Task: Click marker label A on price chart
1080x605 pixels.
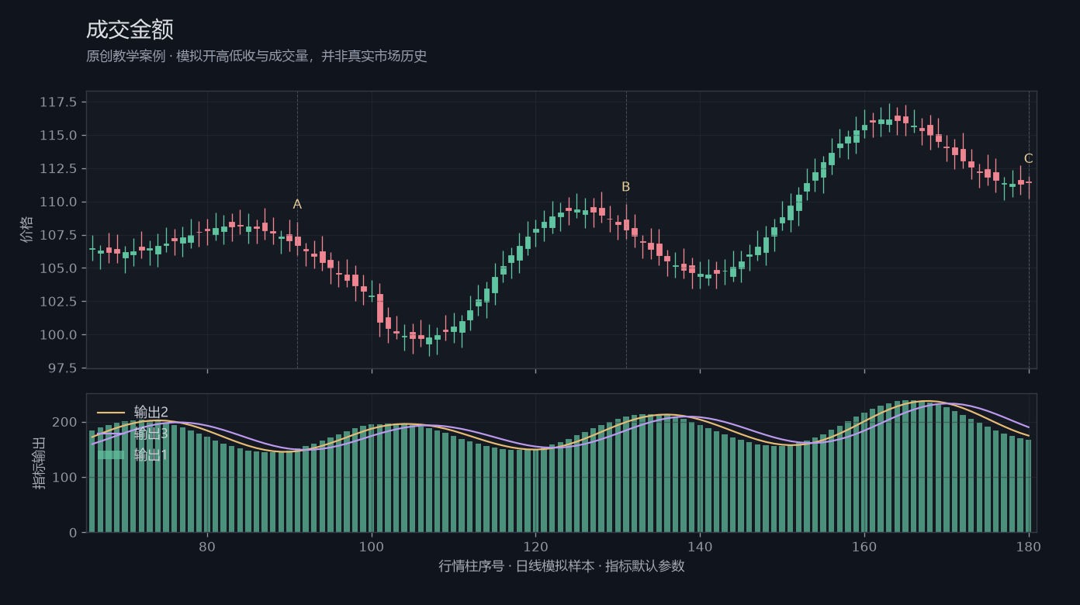Action: (x=297, y=205)
